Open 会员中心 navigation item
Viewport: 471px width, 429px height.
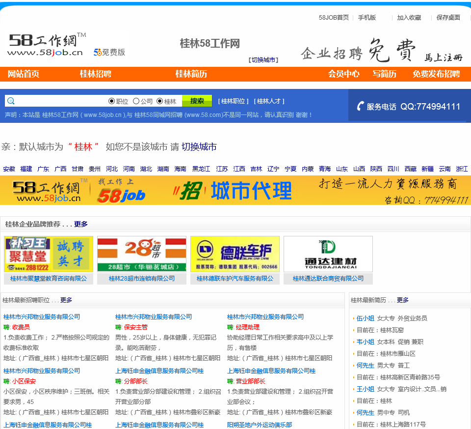[x=343, y=74]
